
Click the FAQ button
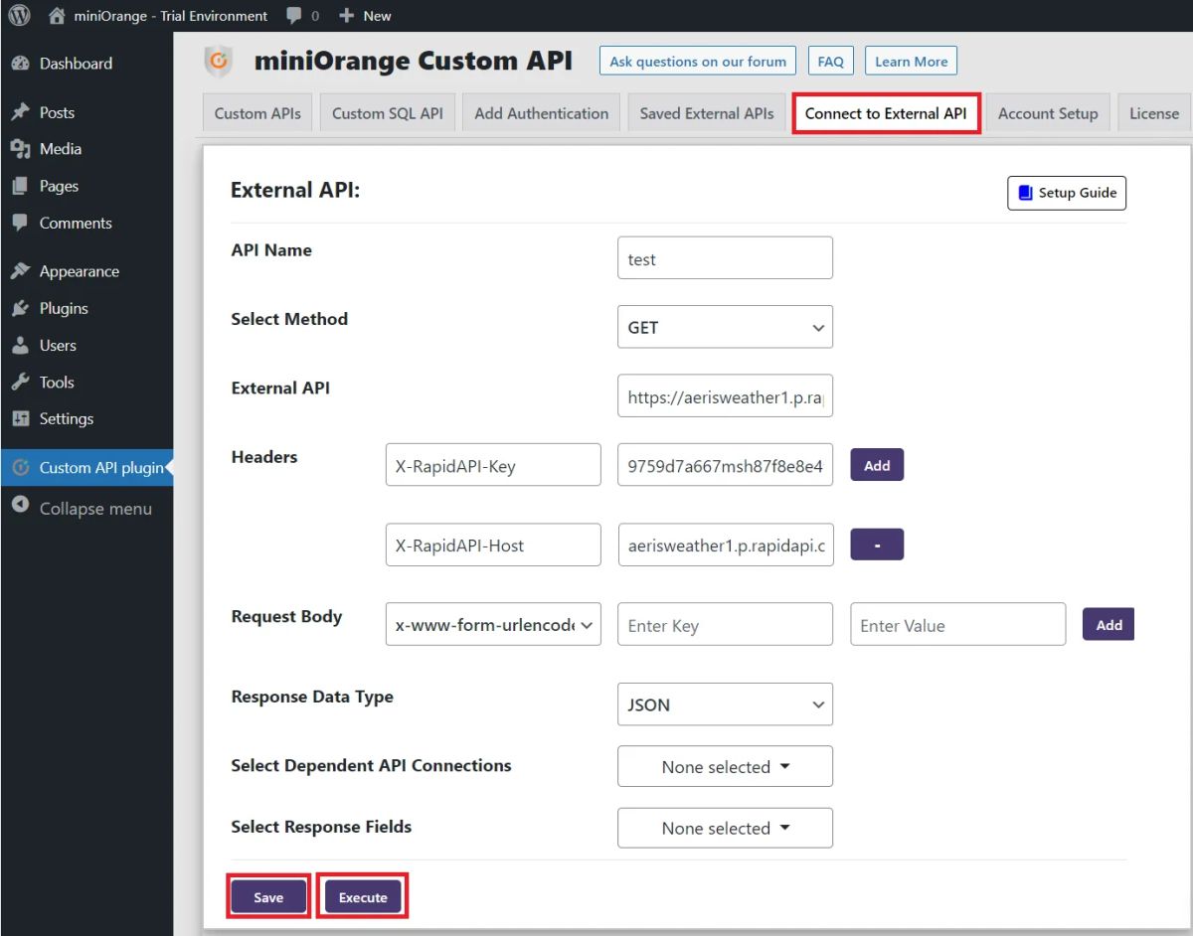pos(830,62)
